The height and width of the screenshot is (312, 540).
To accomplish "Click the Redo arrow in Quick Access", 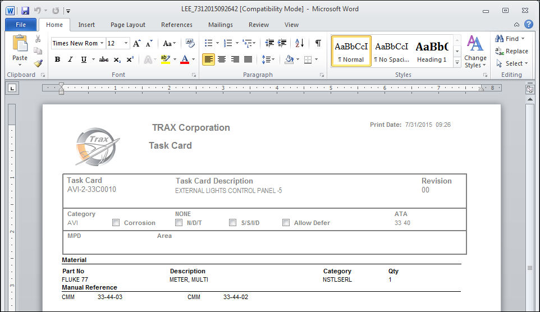I will click(x=56, y=11).
